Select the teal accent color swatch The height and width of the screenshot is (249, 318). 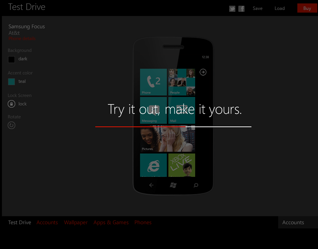[11, 82]
